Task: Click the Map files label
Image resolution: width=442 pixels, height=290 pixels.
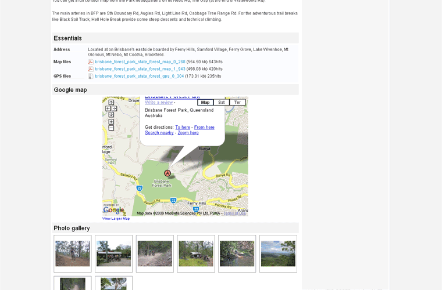Action: tap(62, 62)
